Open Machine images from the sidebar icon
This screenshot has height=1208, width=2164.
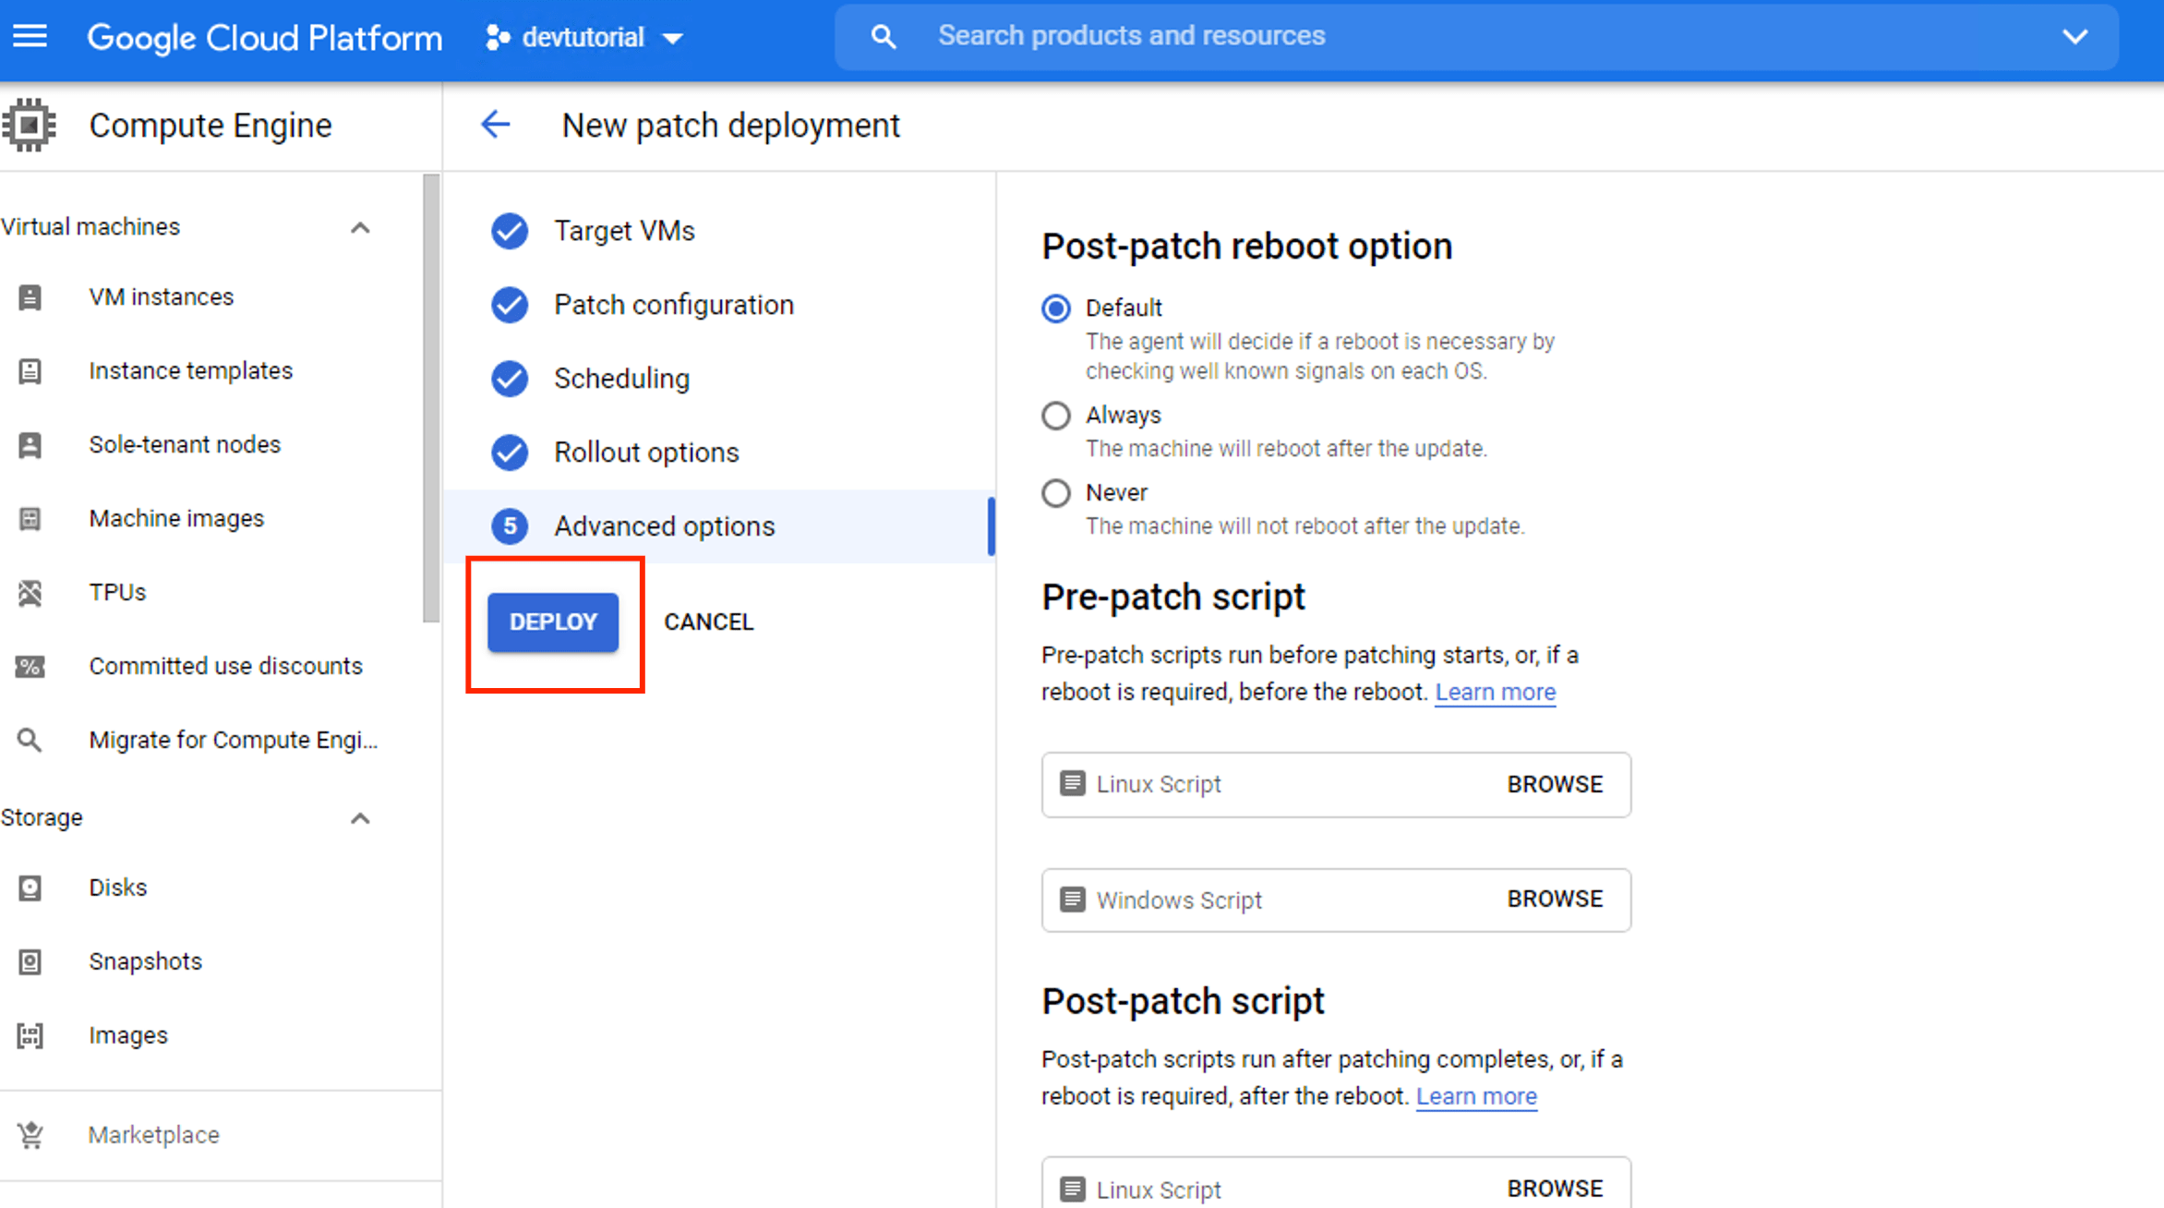[x=30, y=518]
